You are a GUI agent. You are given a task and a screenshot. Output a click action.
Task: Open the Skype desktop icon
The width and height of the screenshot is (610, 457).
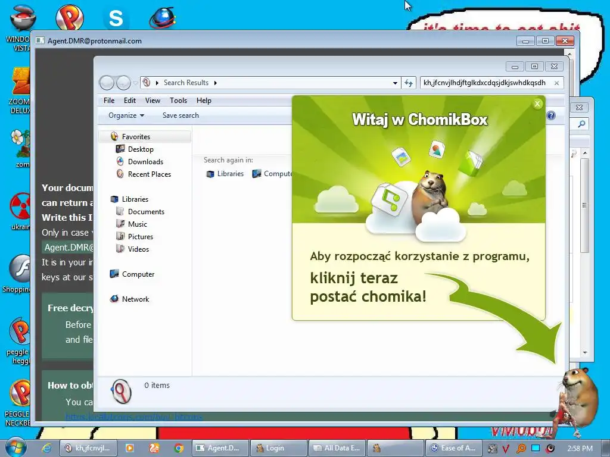pos(116,18)
